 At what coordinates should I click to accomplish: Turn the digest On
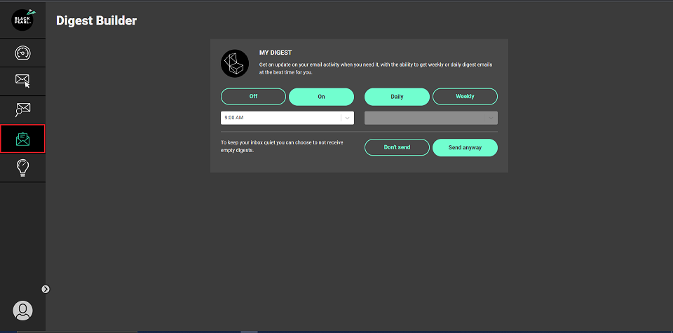click(x=321, y=97)
